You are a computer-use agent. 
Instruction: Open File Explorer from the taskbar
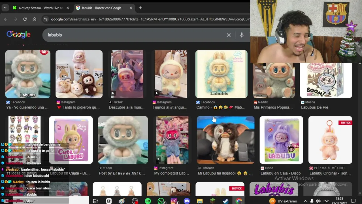coord(200,201)
